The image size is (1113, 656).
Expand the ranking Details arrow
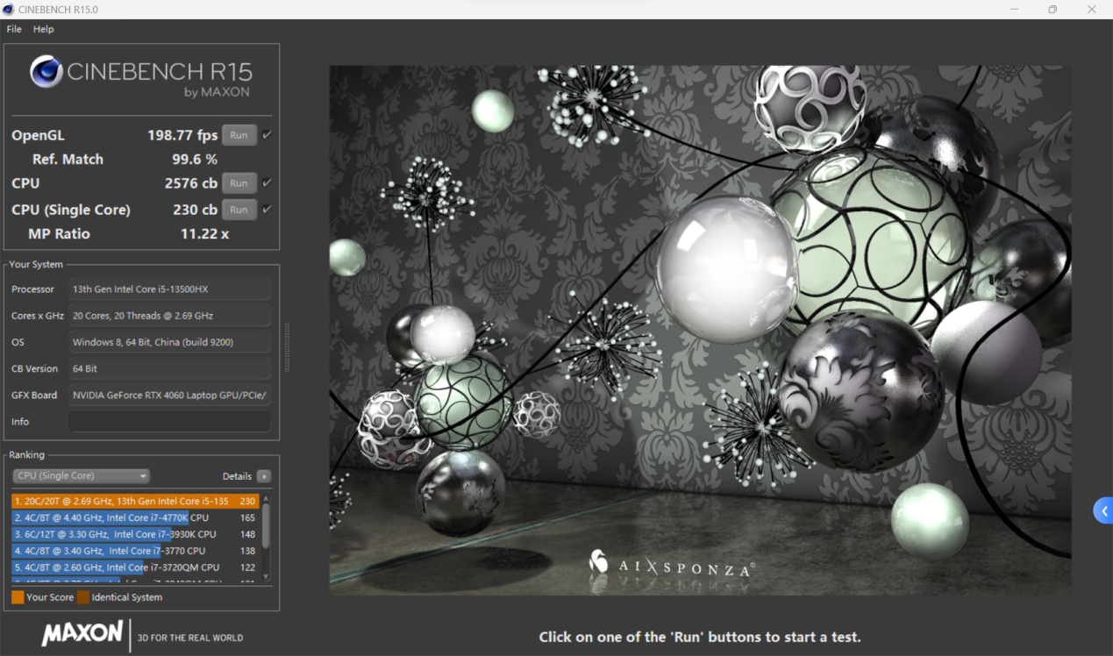click(263, 476)
